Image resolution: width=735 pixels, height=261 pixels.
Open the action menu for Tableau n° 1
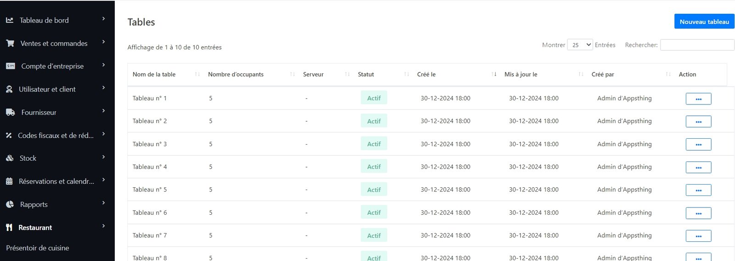tap(698, 99)
